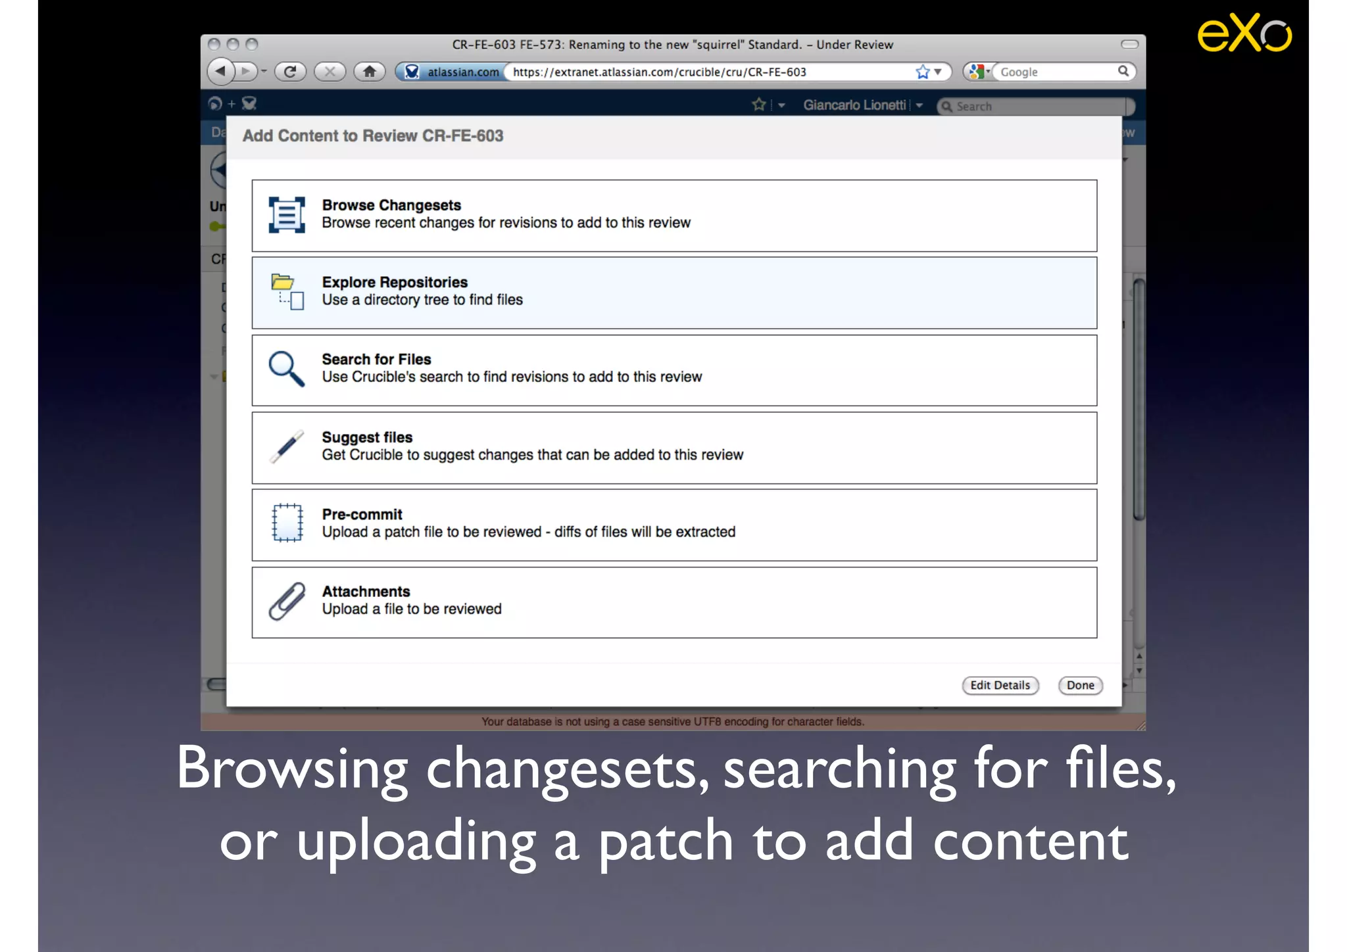Bookmark the page with the address bar star
The height and width of the screenshot is (952, 1347).
coord(923,72)
